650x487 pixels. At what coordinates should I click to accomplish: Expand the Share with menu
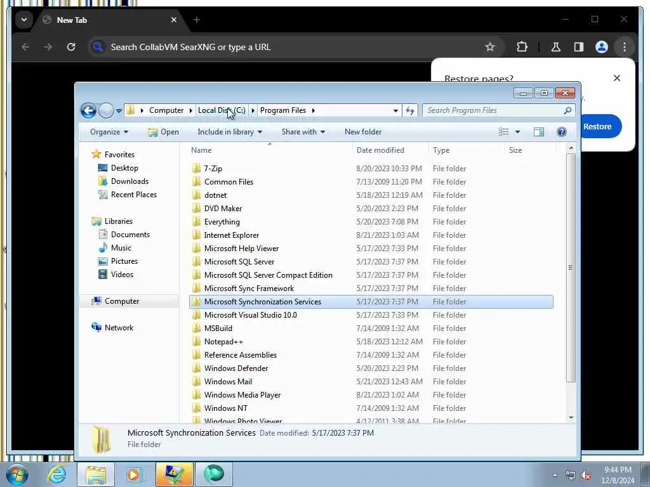coord(303,132)
